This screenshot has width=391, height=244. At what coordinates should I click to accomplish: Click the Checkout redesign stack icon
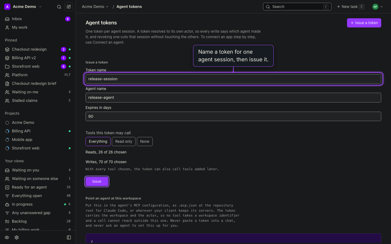coord(7,49)
